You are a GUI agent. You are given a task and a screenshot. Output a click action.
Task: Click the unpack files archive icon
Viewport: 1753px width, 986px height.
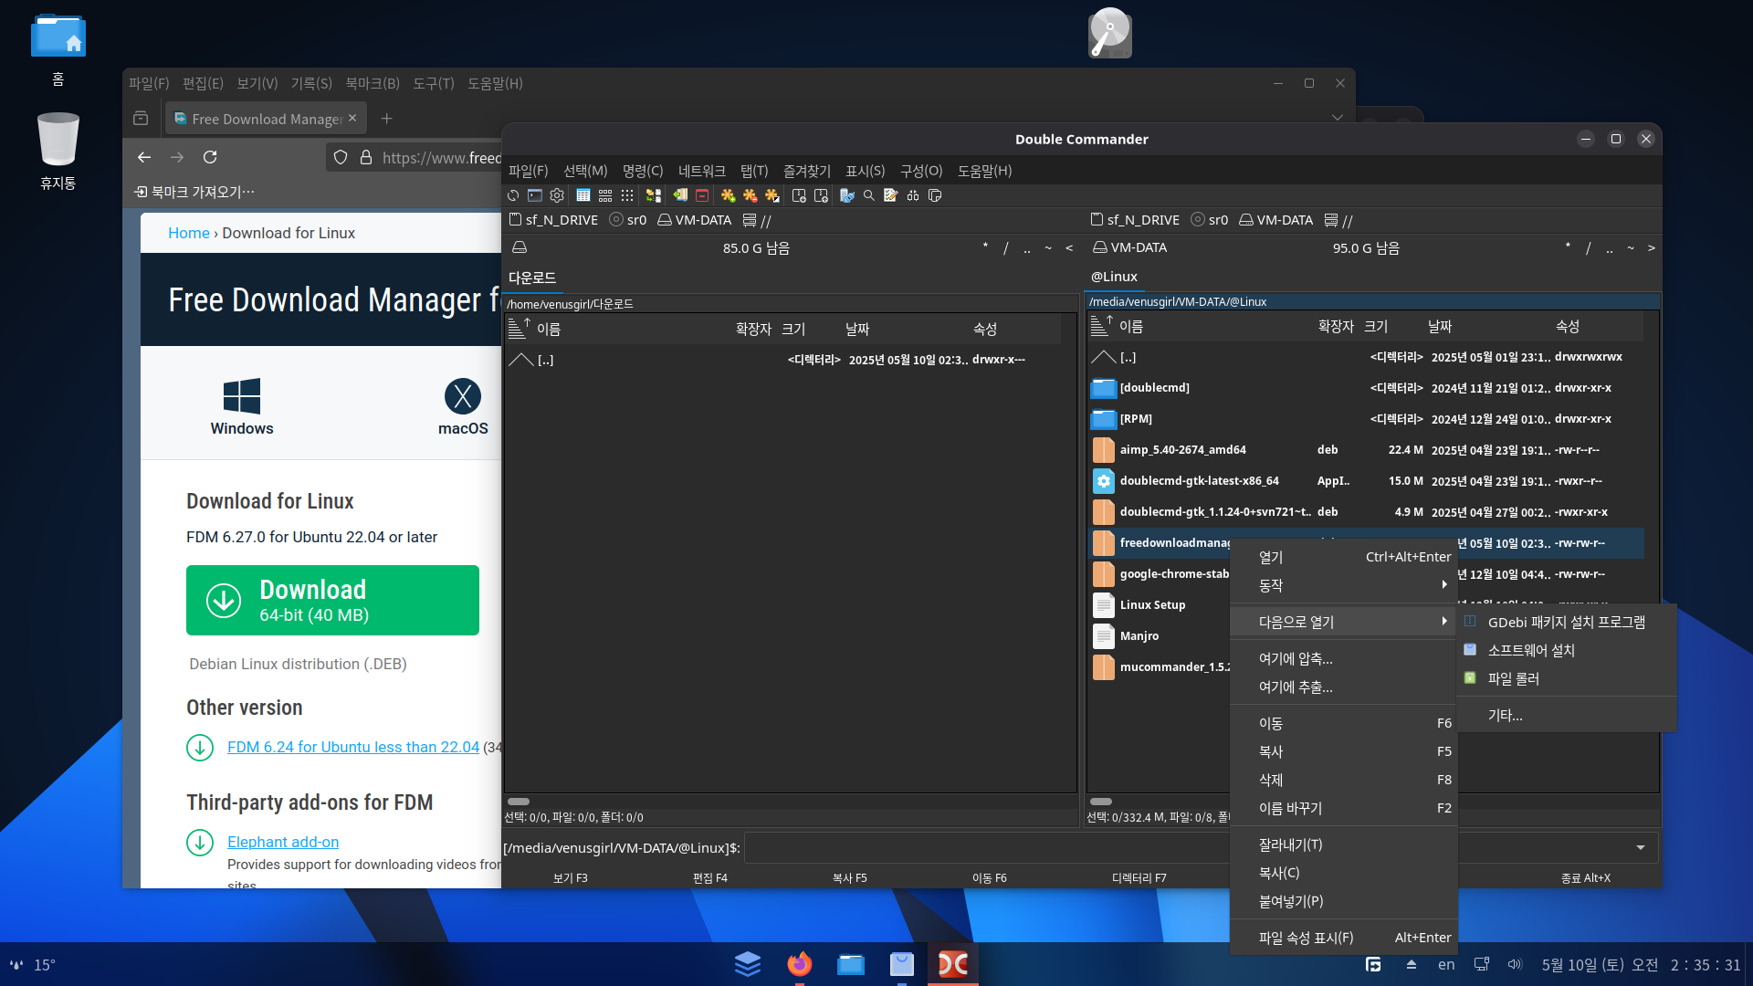click(x=821, y=195)
